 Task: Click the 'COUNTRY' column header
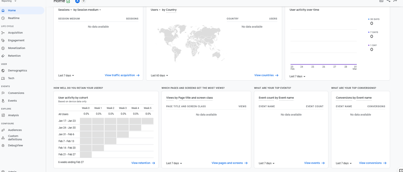point(232,19)
